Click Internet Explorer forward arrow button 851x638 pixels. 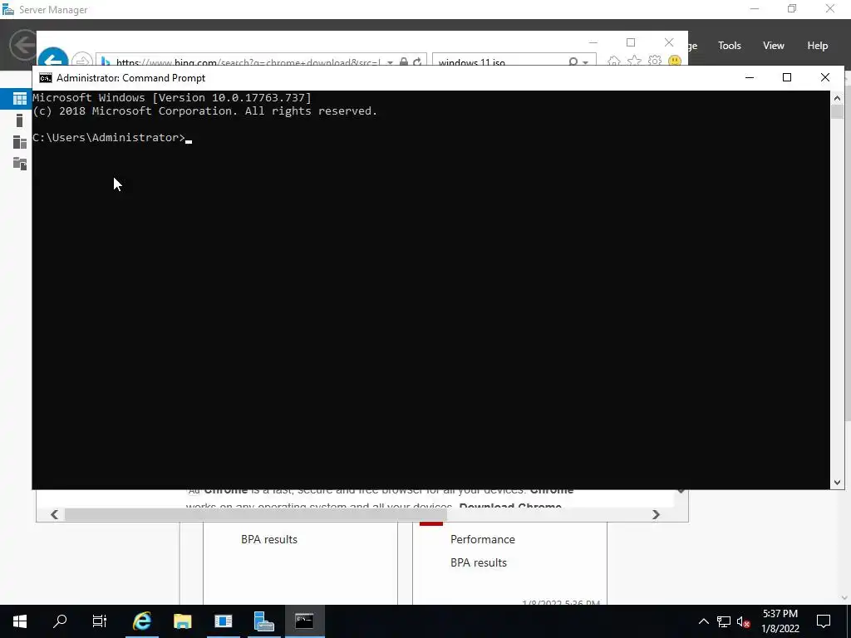click(81, 60)
